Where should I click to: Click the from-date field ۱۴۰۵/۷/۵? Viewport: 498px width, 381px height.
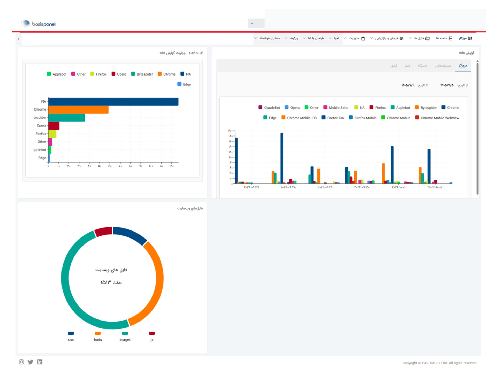click(447, 85)
